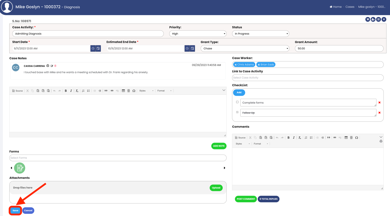The height and width of the screenshot is (216, 390).
Task: Click the green form icon under Forms
Action: pos(20,168)
